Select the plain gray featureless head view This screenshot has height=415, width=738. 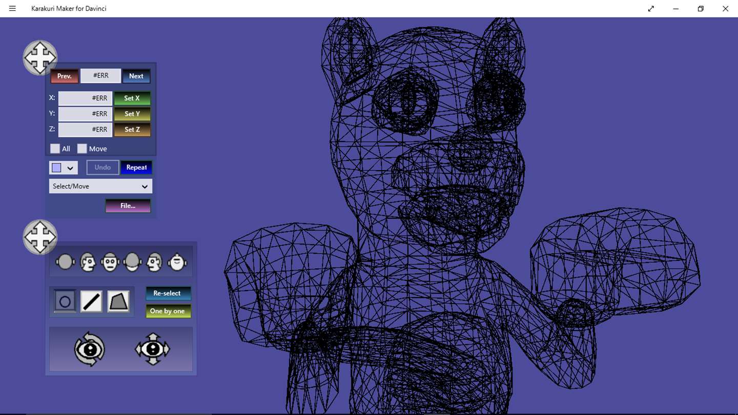(66, 262)
